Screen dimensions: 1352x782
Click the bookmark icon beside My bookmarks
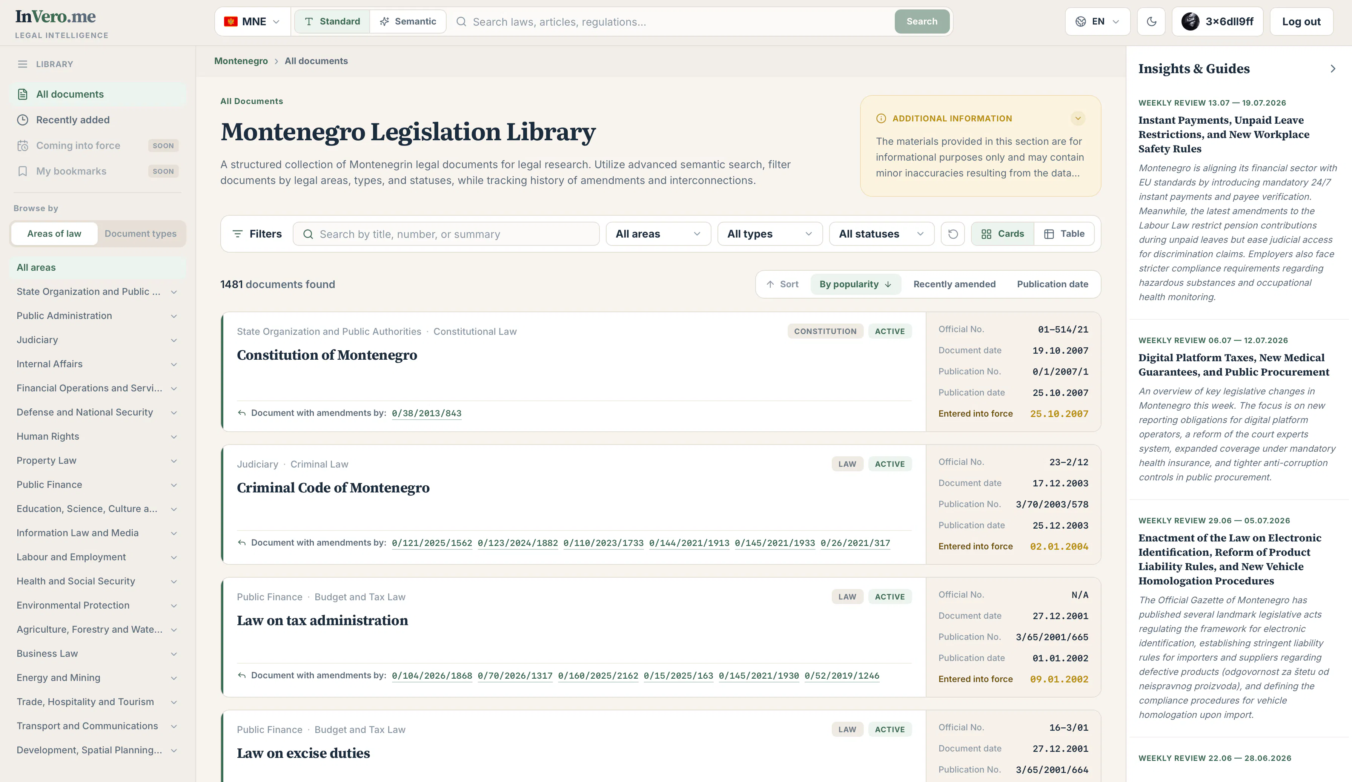tap(23, 171)
